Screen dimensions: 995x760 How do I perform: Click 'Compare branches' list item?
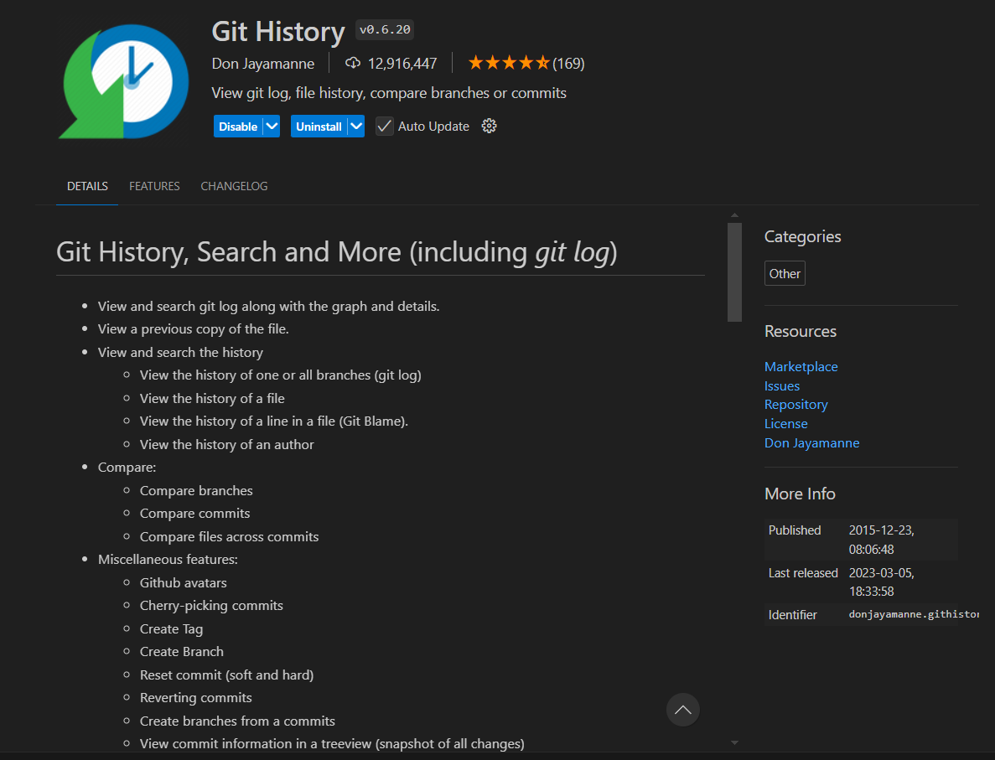[x=196, y=490]
